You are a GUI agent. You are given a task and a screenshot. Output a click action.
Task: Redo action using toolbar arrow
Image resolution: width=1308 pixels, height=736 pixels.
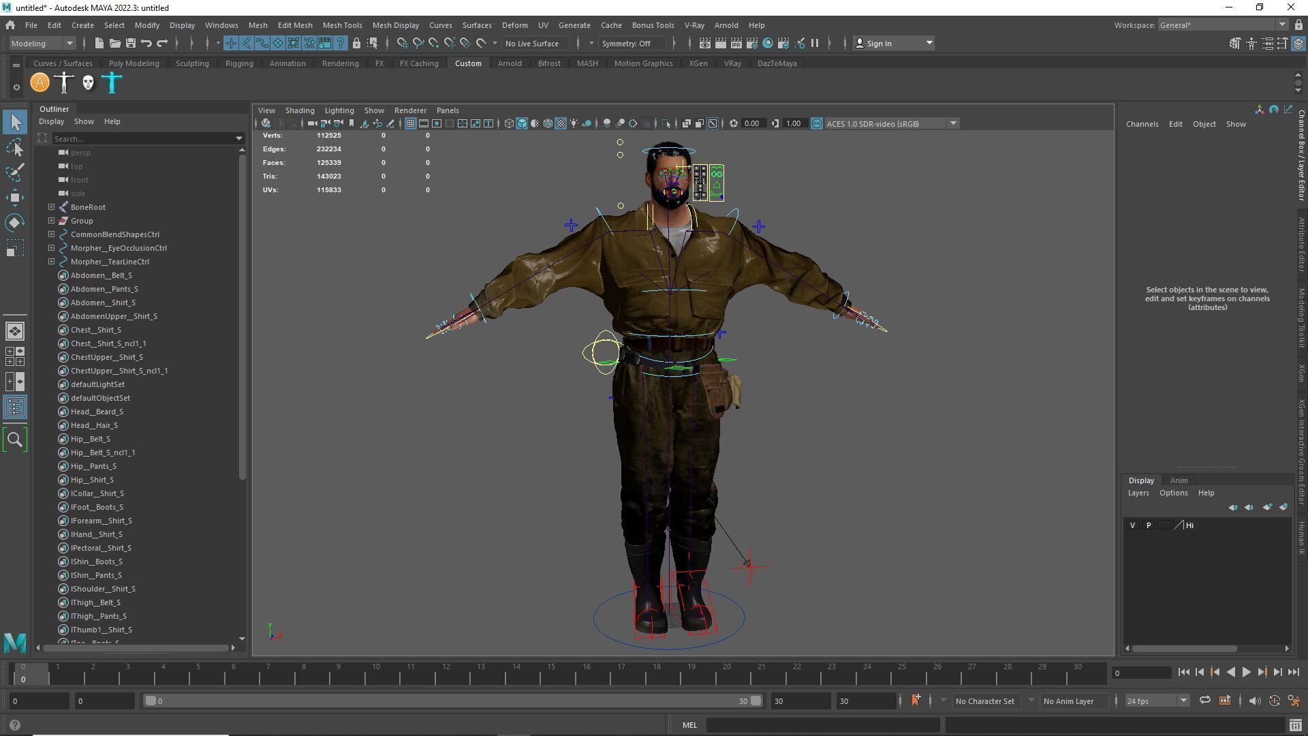(162, 44)
